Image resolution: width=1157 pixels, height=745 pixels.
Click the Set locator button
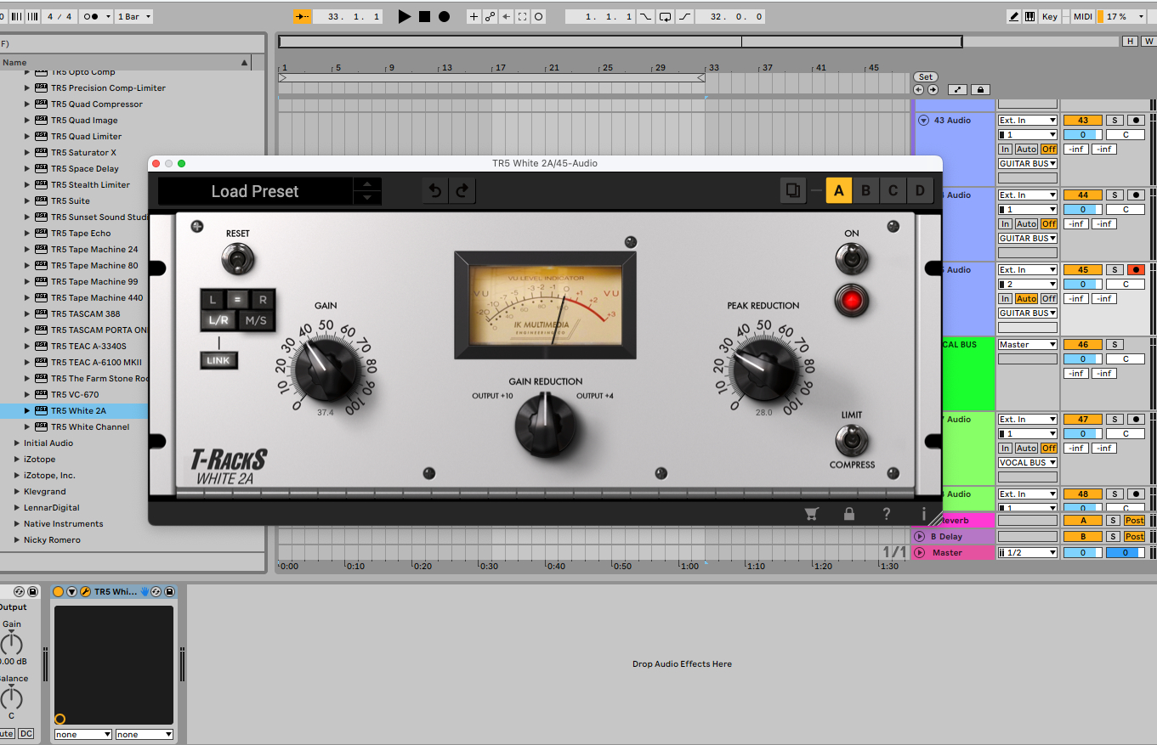925,76
